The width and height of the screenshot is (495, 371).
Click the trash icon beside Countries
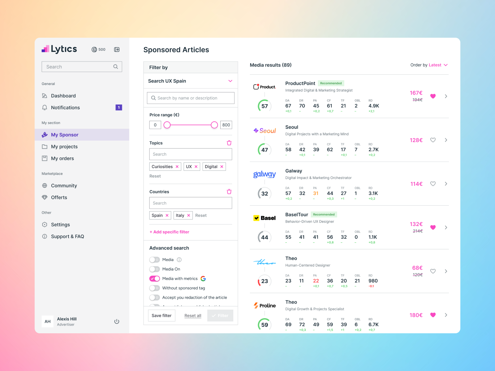[x=229, y=192]
